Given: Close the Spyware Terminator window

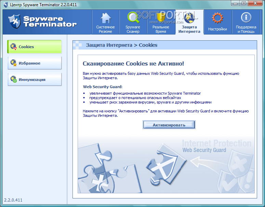Looking at the screenshot, I should click(x=255, y=3).
